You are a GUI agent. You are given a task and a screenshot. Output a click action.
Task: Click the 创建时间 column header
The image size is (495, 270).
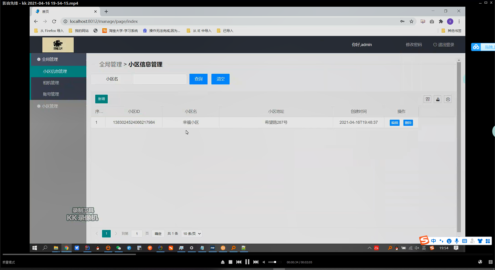point(359,112)
